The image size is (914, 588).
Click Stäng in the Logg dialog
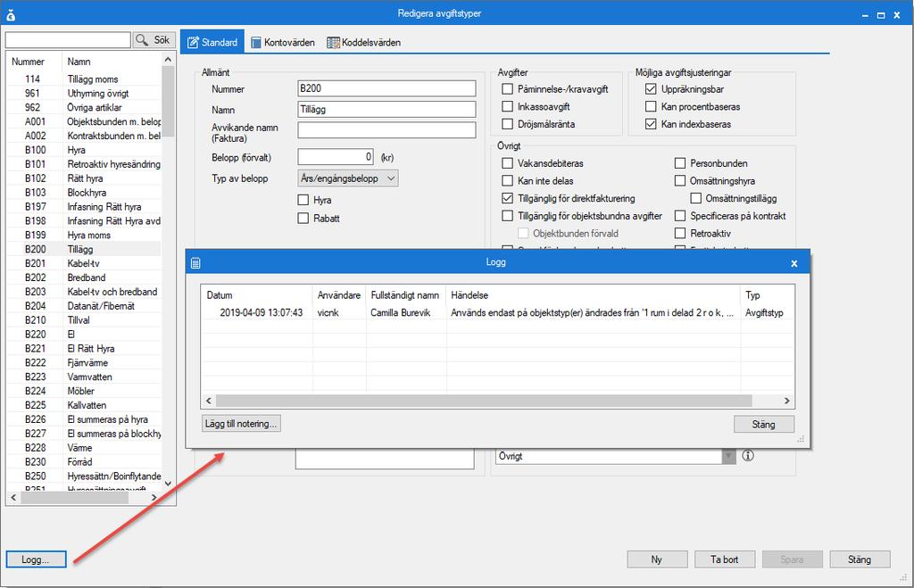764,424
